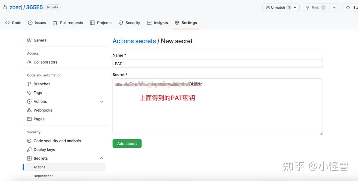Click the Insights graph icon
The height and width of the screenshot is (181, 358).
tap(149, 23)
